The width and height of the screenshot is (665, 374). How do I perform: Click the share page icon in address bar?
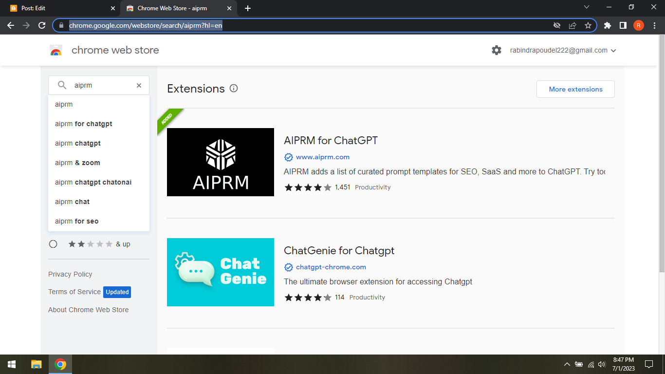pyautogui.click(x=573, y=25)
